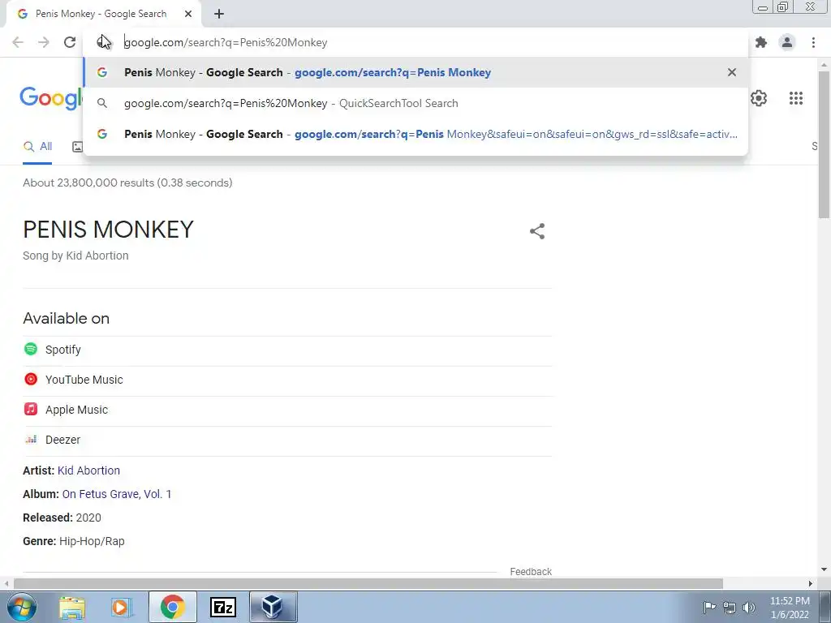831x623 pixels.
Task: Switch to the All results tab
Action: [x=37, y=147]
